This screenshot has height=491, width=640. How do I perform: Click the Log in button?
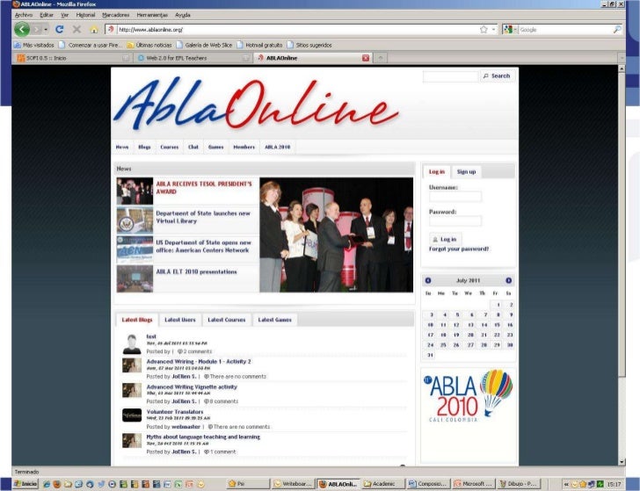point(445,239)
